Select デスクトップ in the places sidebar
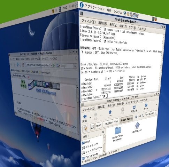This screenshot has height=167, width=169. 90,146
